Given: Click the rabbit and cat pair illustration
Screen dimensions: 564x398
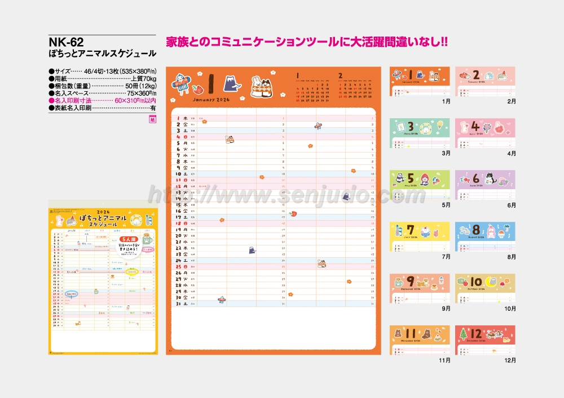Looking at the screenshot, I should (x=260, y=86).
